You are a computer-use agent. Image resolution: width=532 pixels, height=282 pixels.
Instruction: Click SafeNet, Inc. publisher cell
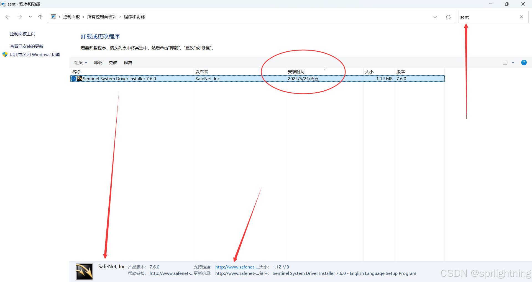tap(208, 79)
